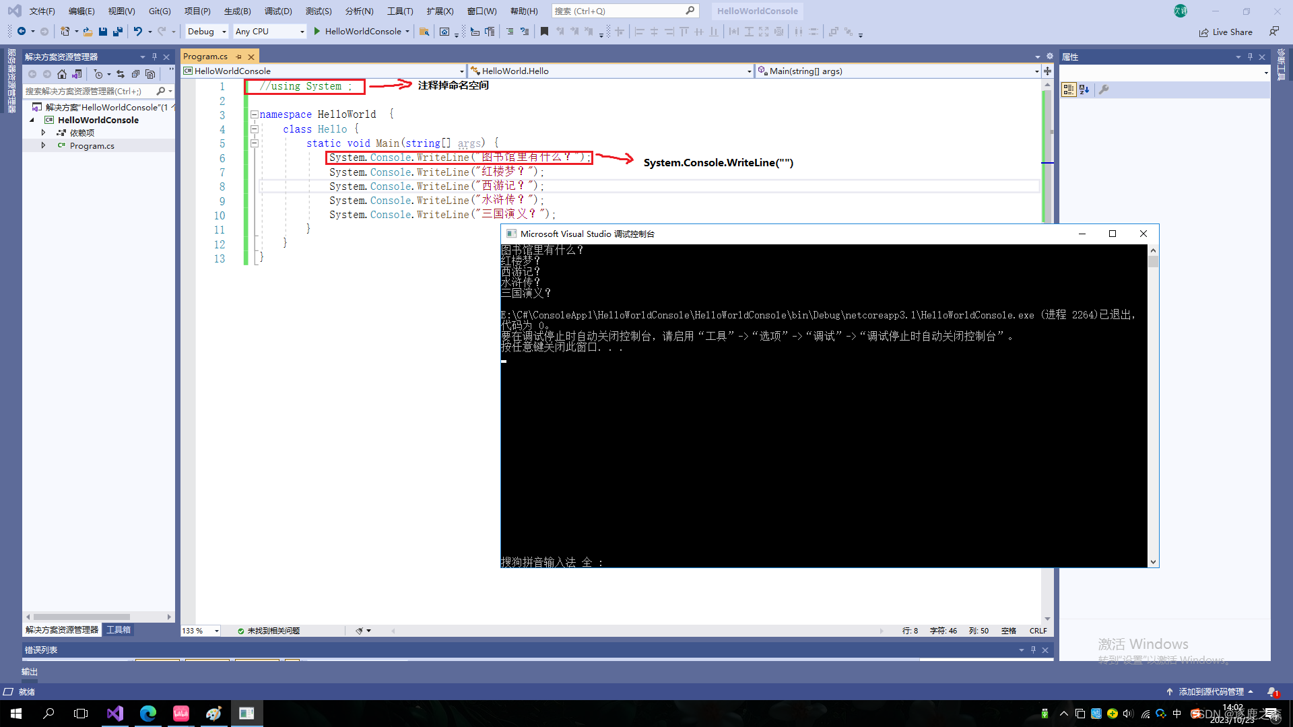Click the Home icon in Solution Explorer
Screen dimensions: 1293x727
click(x=62, y=74)
